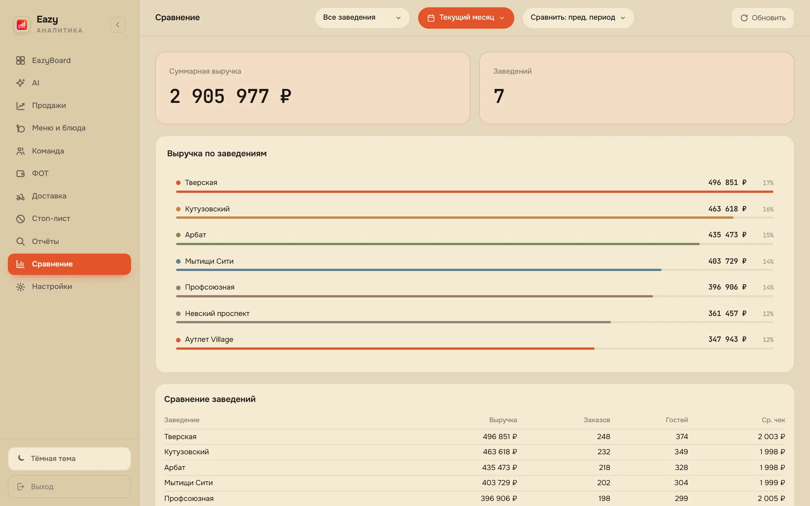Click the Аутлет Village label in chart
810x506 pixels.
209,340
